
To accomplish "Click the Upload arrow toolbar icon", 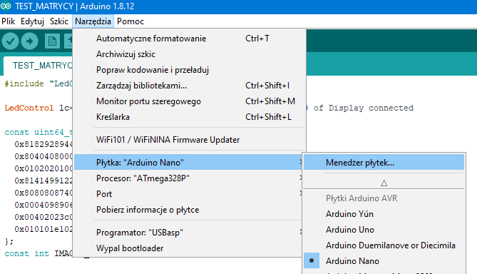I will tap(29, 41).
